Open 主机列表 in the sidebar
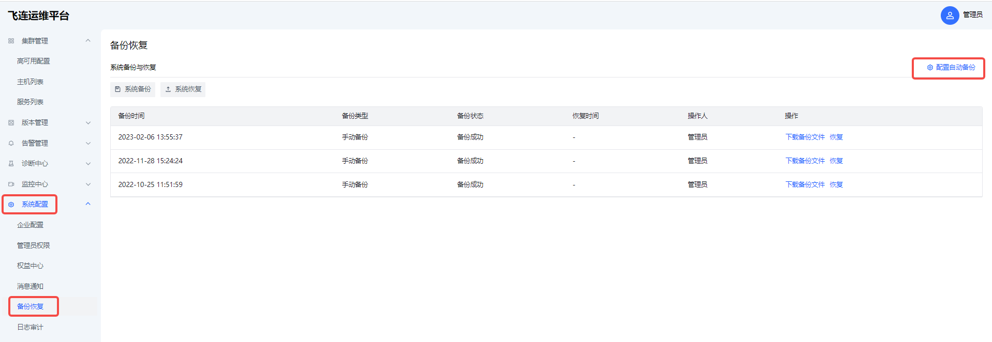 tap(30, 82)
